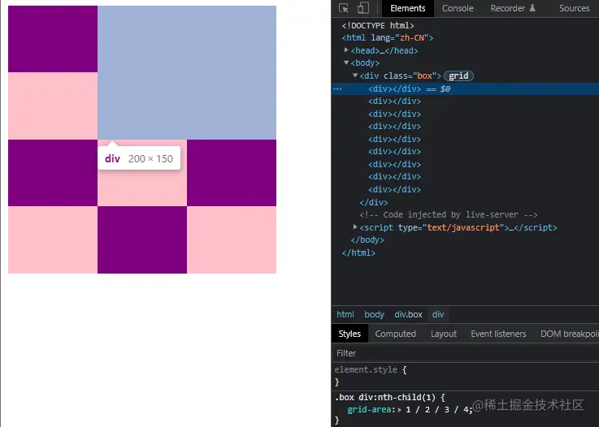This screenshot has height=427, width=599.
Task: Click the grid-area property name
Action: 369,410
